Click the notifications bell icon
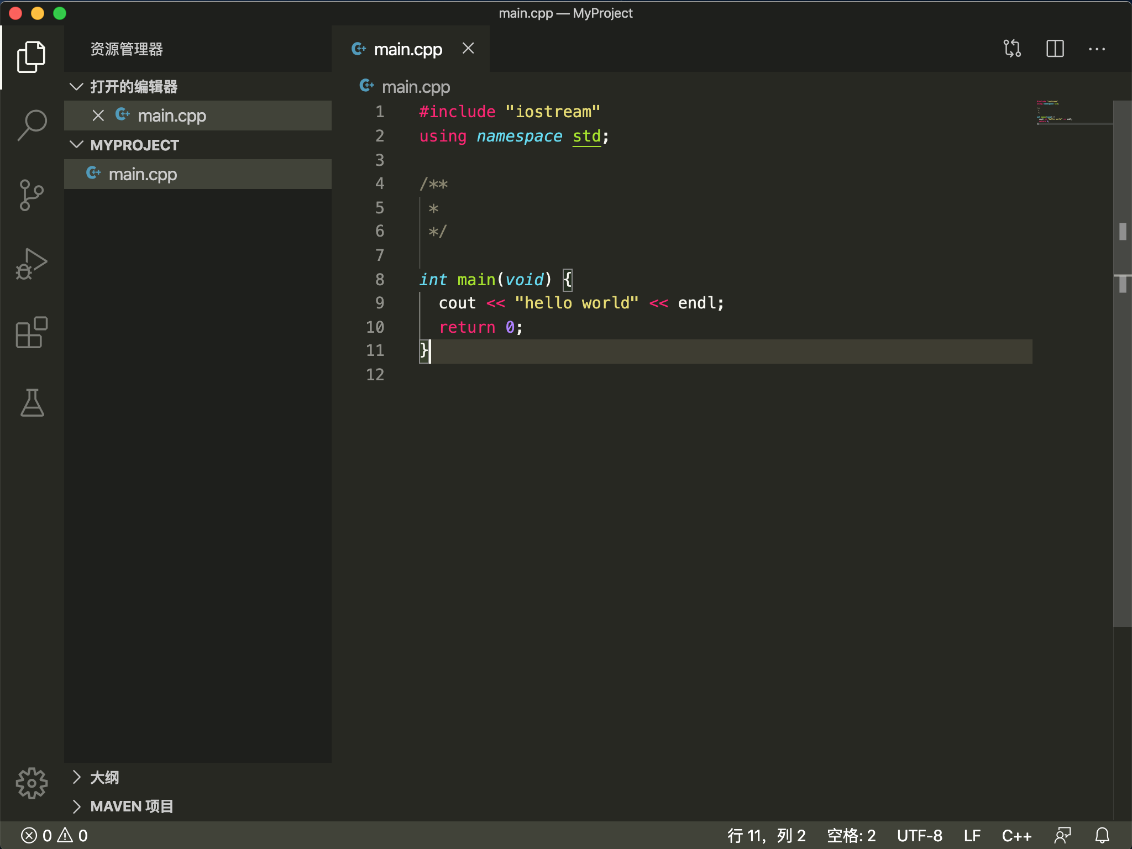The image size is (1132, 849). [1102, 835]
